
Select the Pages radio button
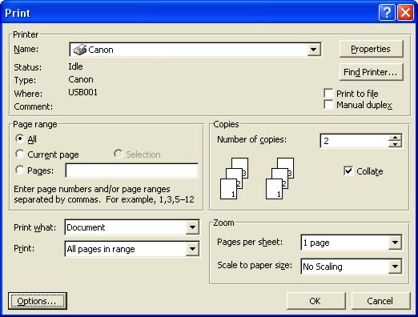19,170
